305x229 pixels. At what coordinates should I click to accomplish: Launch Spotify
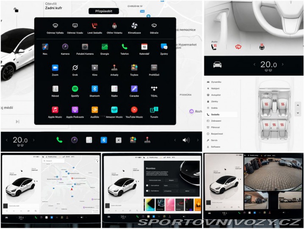pyautogui.click(x=75, y=89)
